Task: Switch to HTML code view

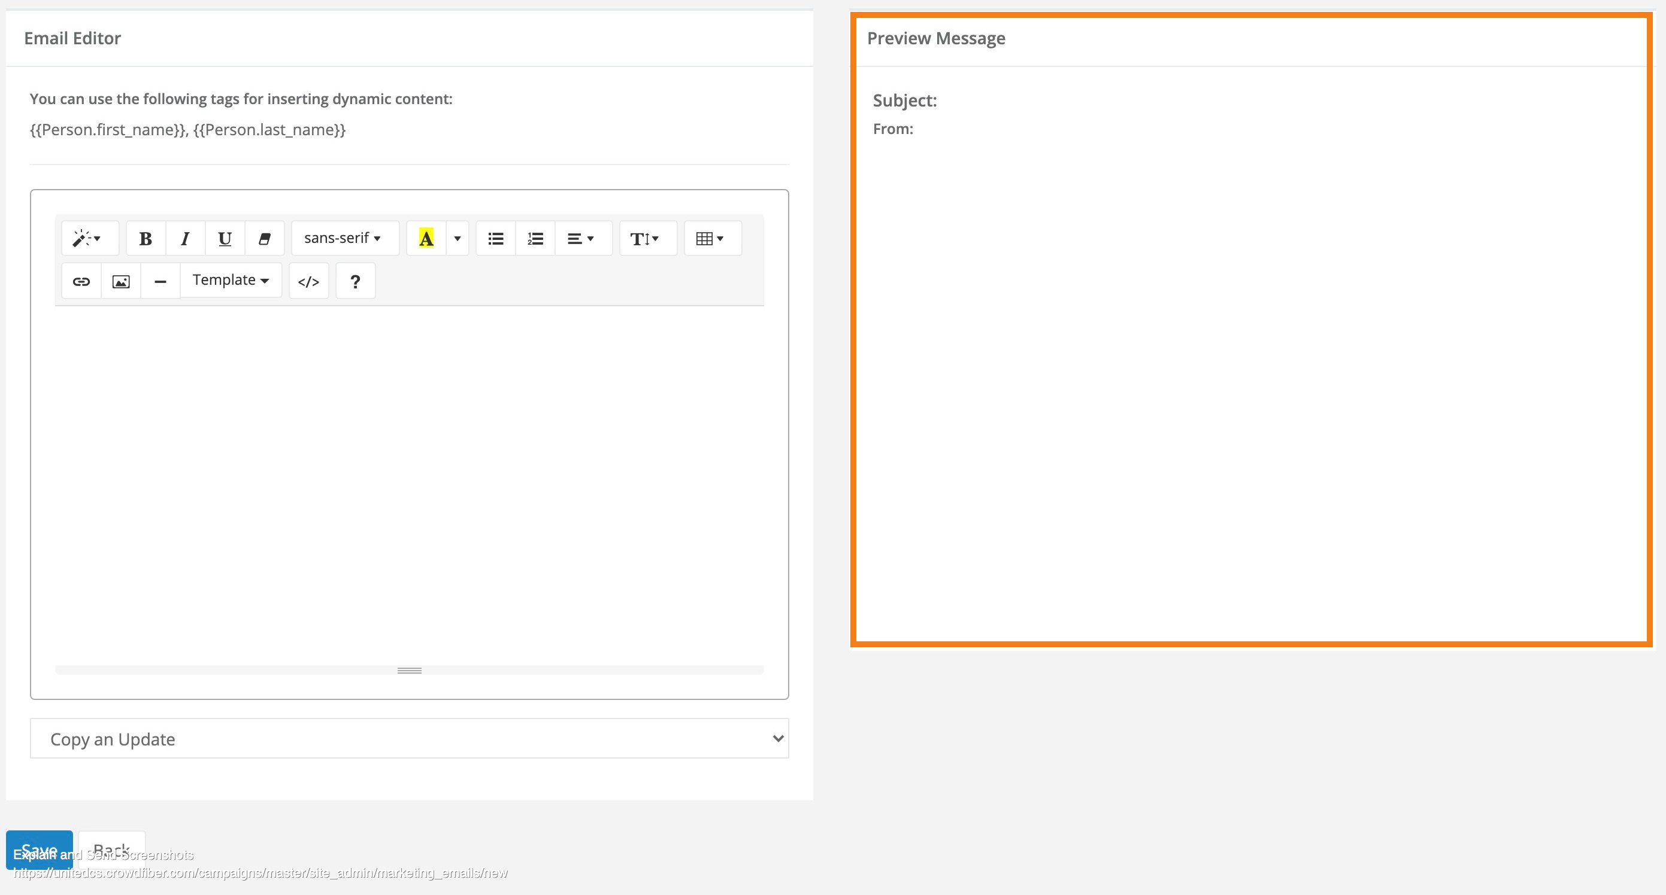Action: (308, 281)
